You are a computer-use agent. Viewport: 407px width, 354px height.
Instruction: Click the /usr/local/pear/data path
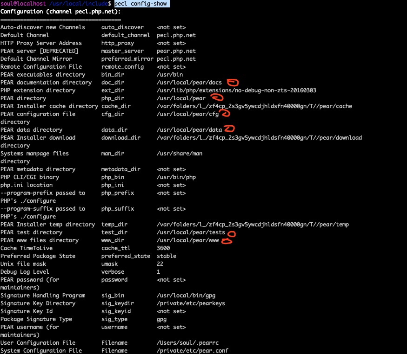(189, 130)
